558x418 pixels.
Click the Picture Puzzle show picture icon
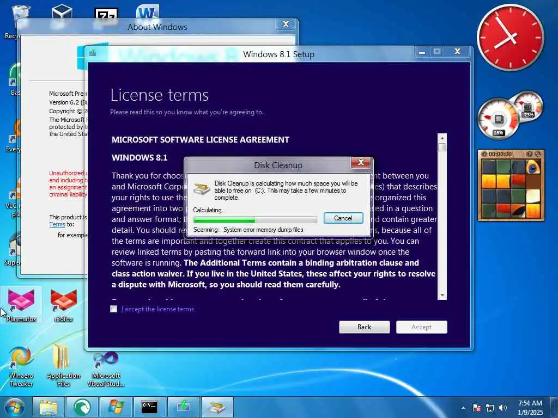tap(530, 154)
